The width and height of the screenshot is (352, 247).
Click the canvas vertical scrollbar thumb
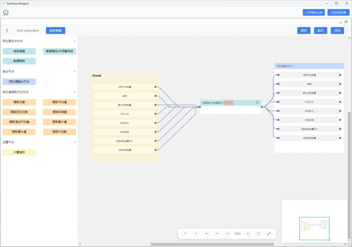click(x=349, y=175)
